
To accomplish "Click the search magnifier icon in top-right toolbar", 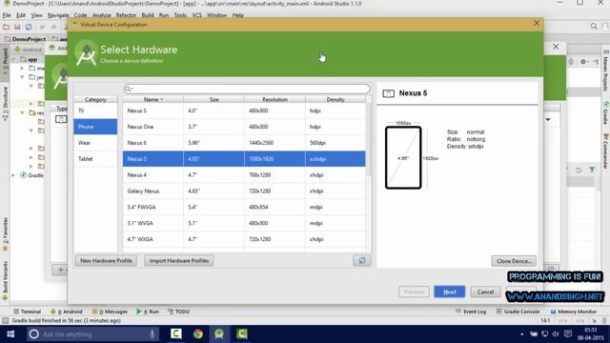I will (594, 27).
